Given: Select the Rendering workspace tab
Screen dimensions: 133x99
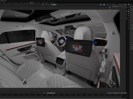Looking at the screenshot, I should click(32, 3).
